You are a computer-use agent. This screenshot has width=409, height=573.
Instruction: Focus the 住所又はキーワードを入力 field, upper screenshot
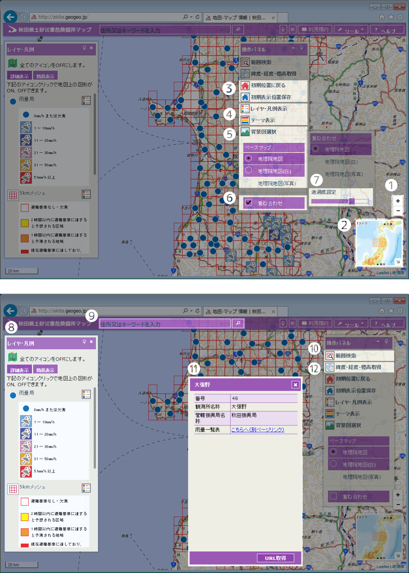tap(165, 30)
